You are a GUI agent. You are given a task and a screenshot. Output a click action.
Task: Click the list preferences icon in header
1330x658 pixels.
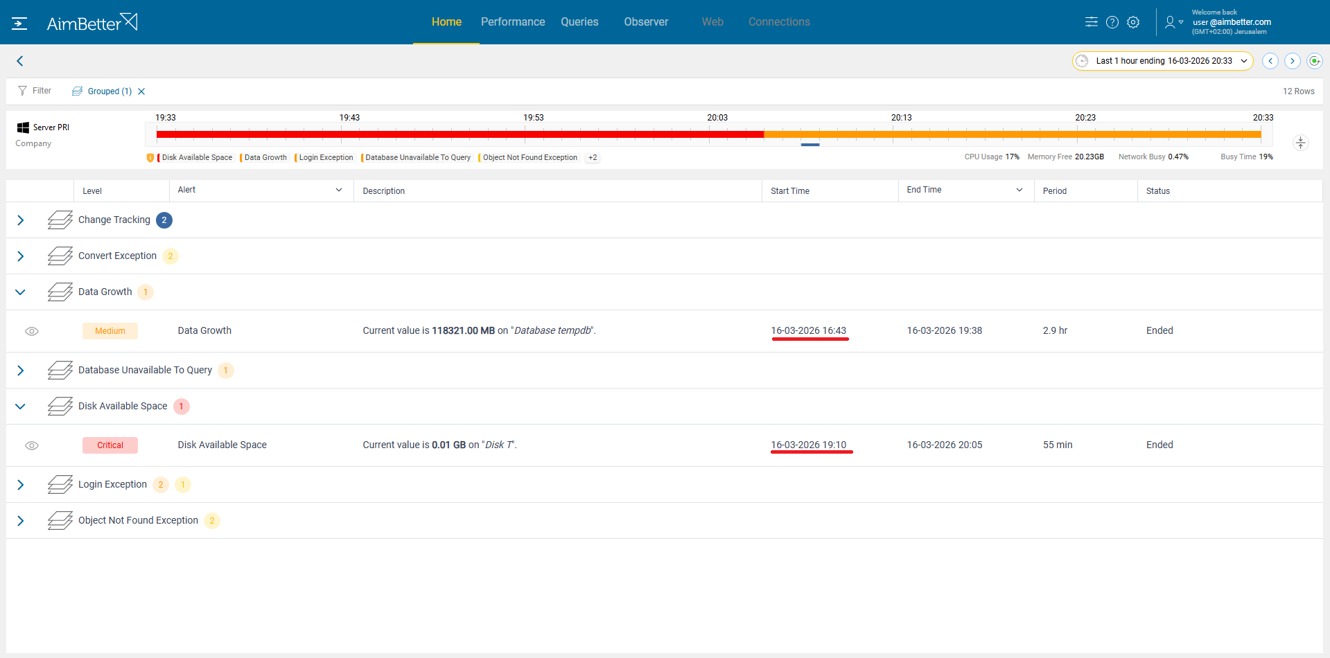(x=1092, y=22)
